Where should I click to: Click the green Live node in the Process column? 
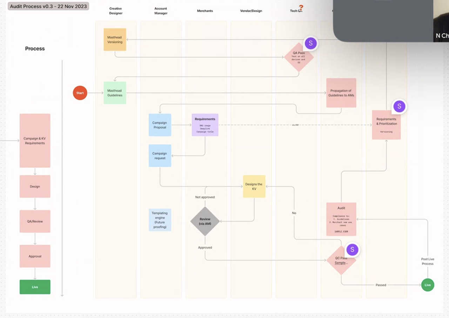click(x=35, y=287)
